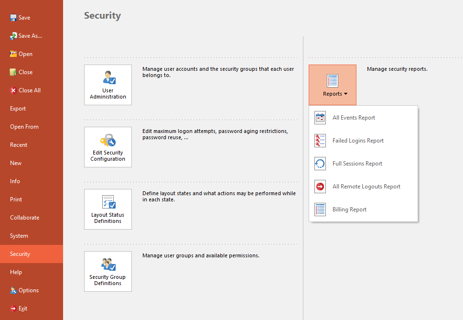Click the User Administration icon button

point(108,85)
